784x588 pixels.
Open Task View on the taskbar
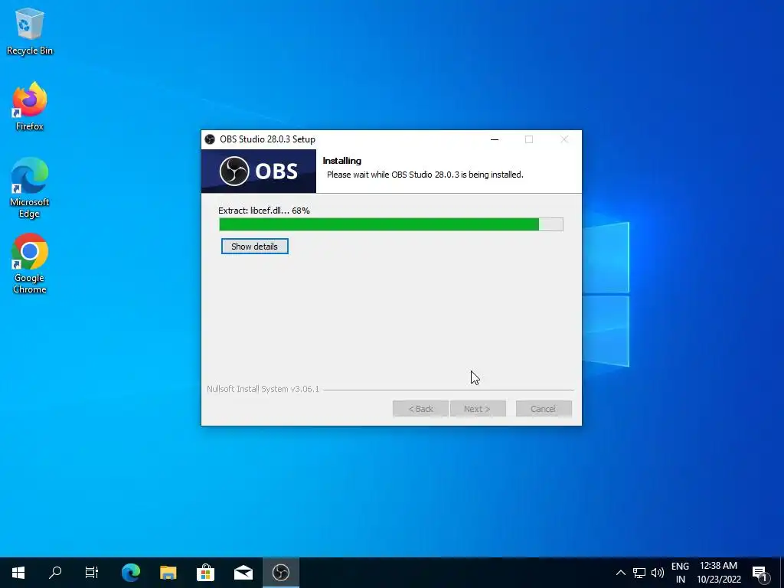click(x=92, y=573)
